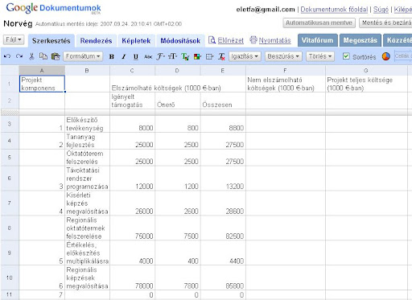The image size is (412, 300).
Task: Open the Közzététel tab
Action: coord(398,40)
